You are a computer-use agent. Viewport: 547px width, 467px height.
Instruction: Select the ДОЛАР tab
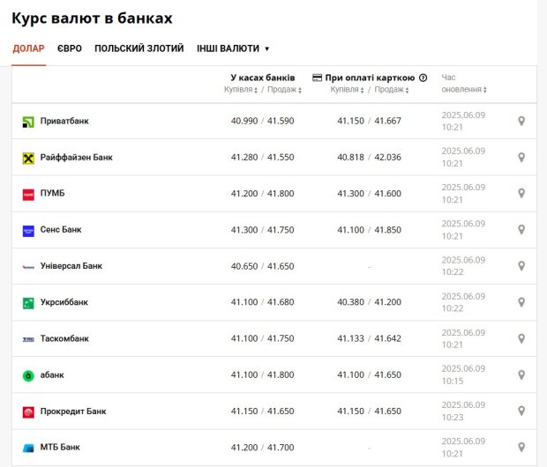28,48
